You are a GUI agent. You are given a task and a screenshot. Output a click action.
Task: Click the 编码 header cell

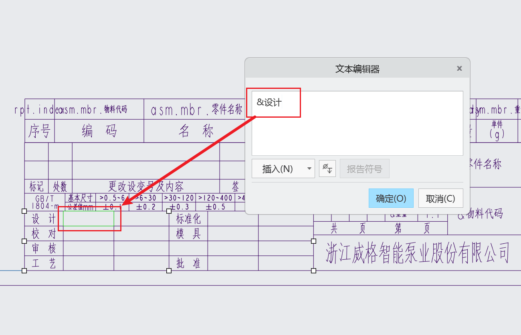tap(99, 131)
